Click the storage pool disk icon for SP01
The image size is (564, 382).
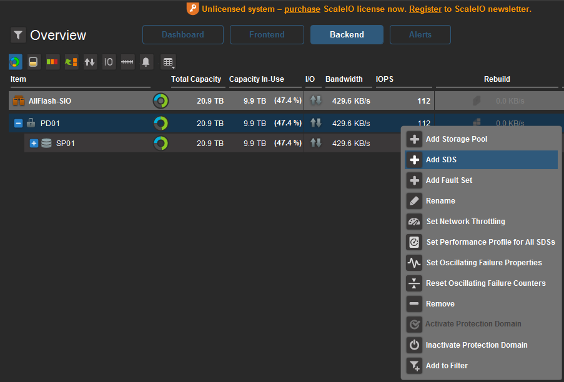coord(46,144)
